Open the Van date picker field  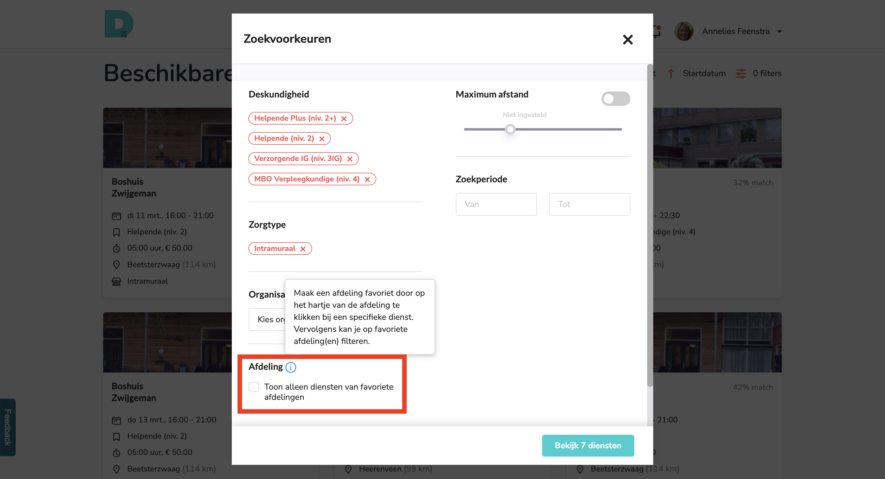(496, 204)
